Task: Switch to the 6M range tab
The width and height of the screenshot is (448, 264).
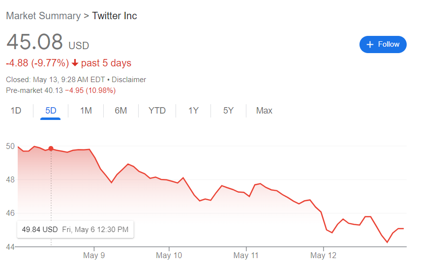Action: coord(121,111)
